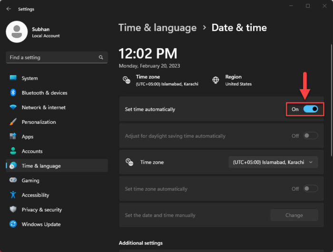Click the Gaming controller icon
The image size is (333, 252).
(x=13, y=180)
